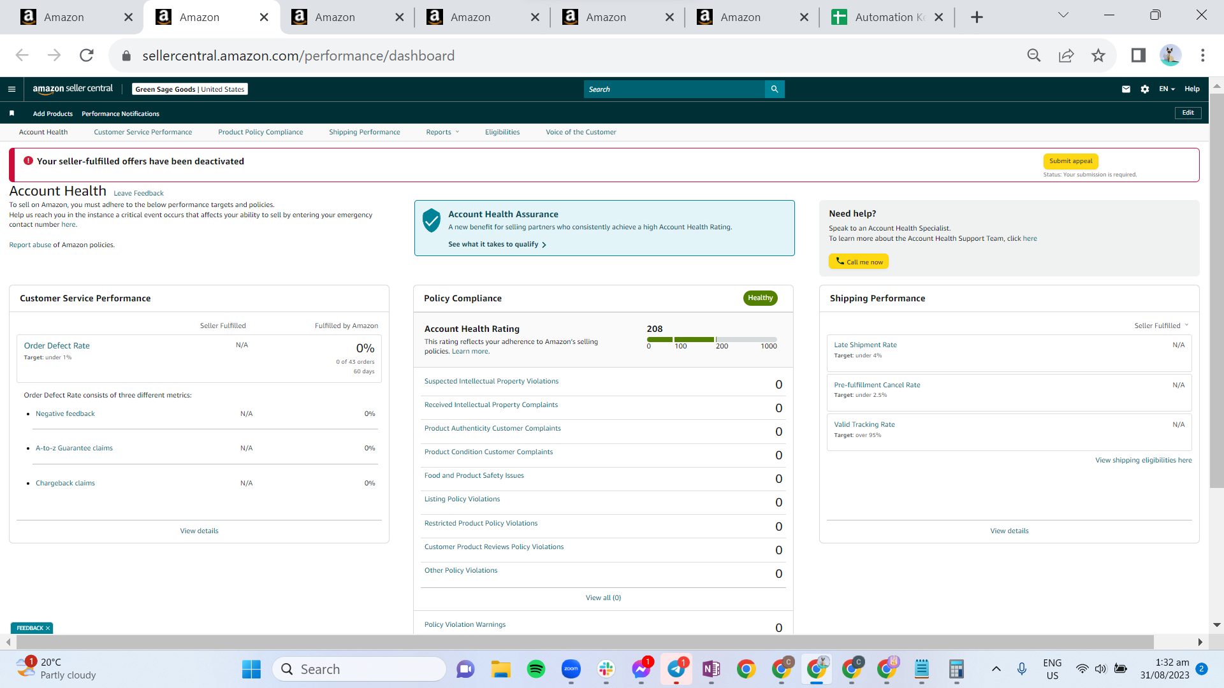Click View all (0) under Policy Compliance
Screen dimensions: 1224x688
pyautogui.click(x=603, y=598)
